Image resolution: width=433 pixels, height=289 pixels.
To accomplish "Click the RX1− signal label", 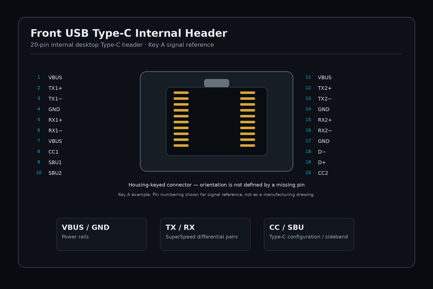I will click(56, 131).
